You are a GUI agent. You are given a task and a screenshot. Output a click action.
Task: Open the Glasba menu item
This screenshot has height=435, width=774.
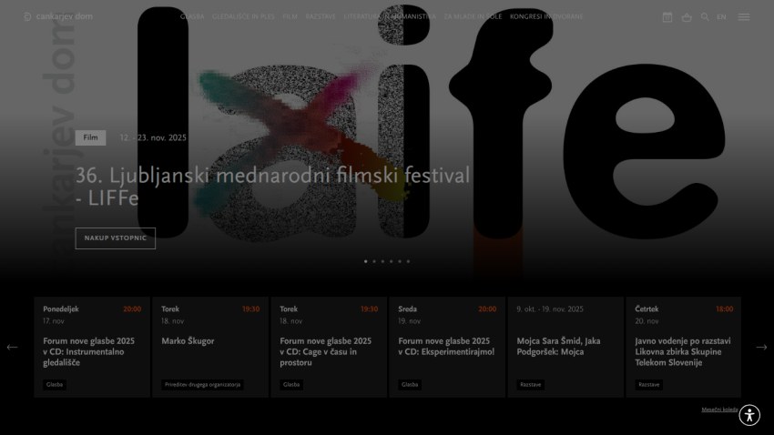(192, 16)
